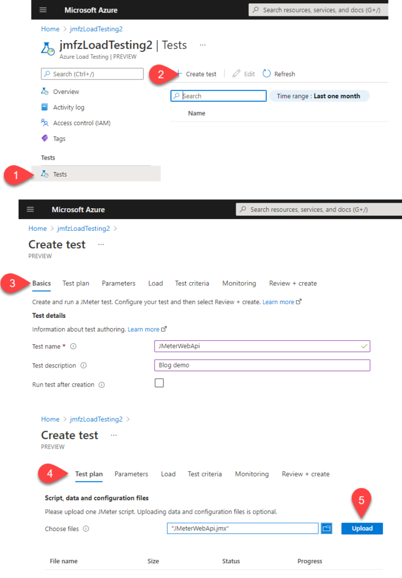Click Home breadcrumb in the Basics panel
This screenshot has width=402, height=578.
point(38,228)
